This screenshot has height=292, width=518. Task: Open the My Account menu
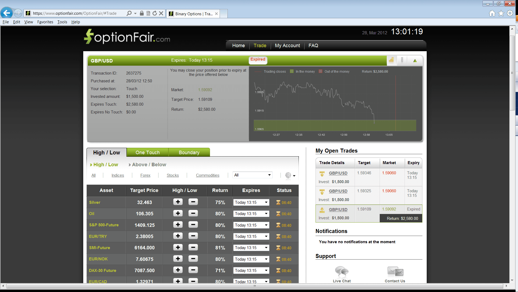click(x=287, y=45)
